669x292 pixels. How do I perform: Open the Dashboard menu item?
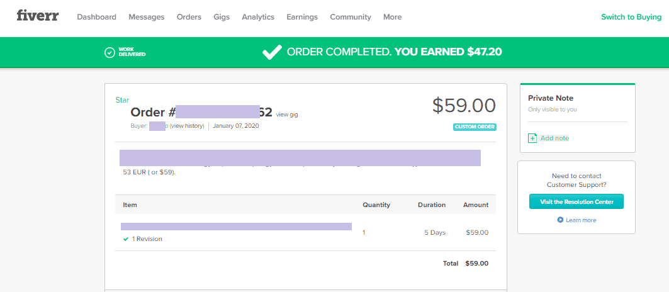click(96, 17)
